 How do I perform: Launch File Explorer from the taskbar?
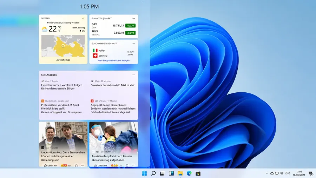pyautogui.click(x=180, y=173)
